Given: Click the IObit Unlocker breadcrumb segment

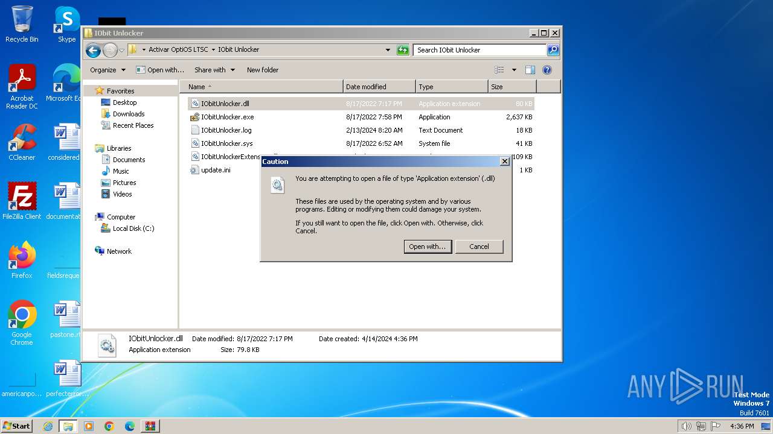Looking at the screenshot, I should 239,50.
